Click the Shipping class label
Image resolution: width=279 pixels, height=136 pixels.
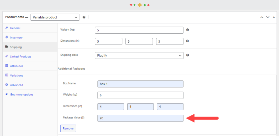(x=69, y=55)
